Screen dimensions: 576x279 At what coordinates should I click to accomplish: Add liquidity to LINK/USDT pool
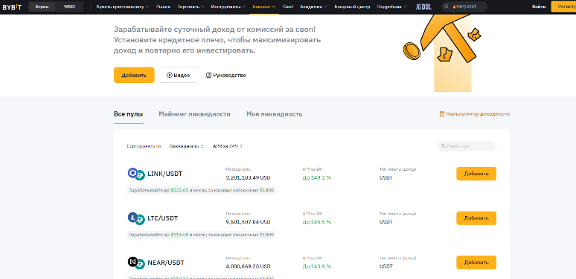click(x=476, y=174)
